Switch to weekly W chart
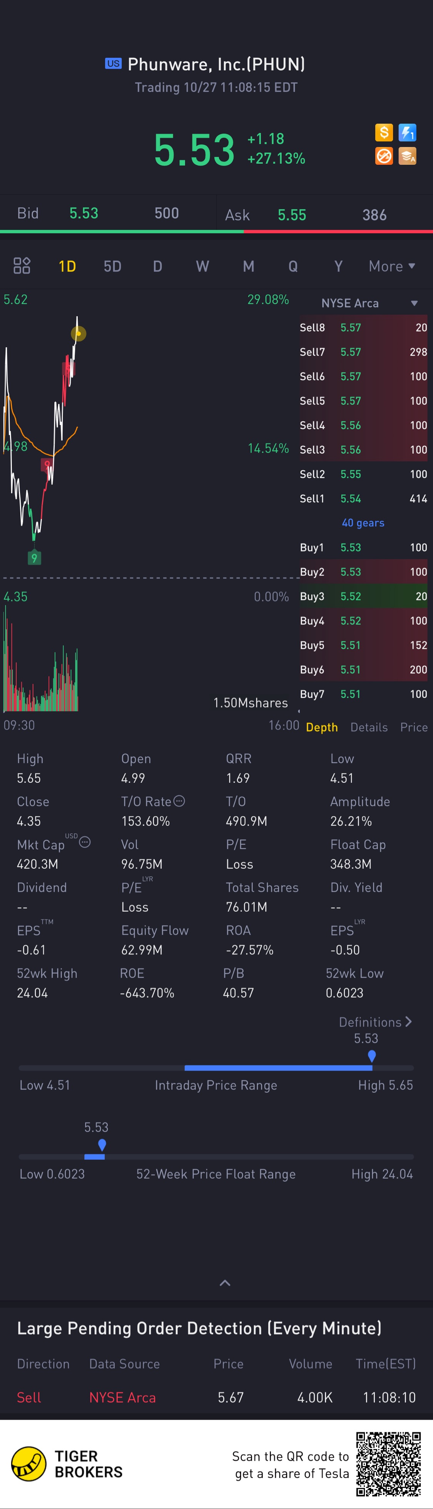Image resolution: width=433 pixels, height=1509 pixels. point(203,266)
